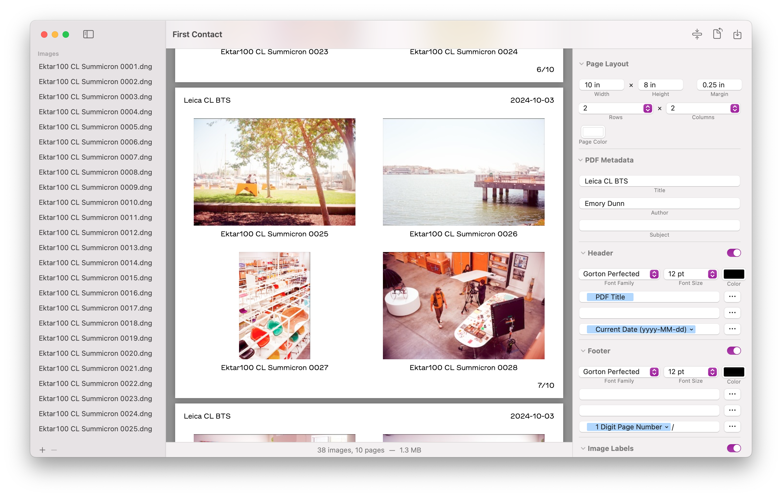This screenshot has height=497, width=782.
Task: Click the export PDF download icon
Action: (x=737, y=34)
